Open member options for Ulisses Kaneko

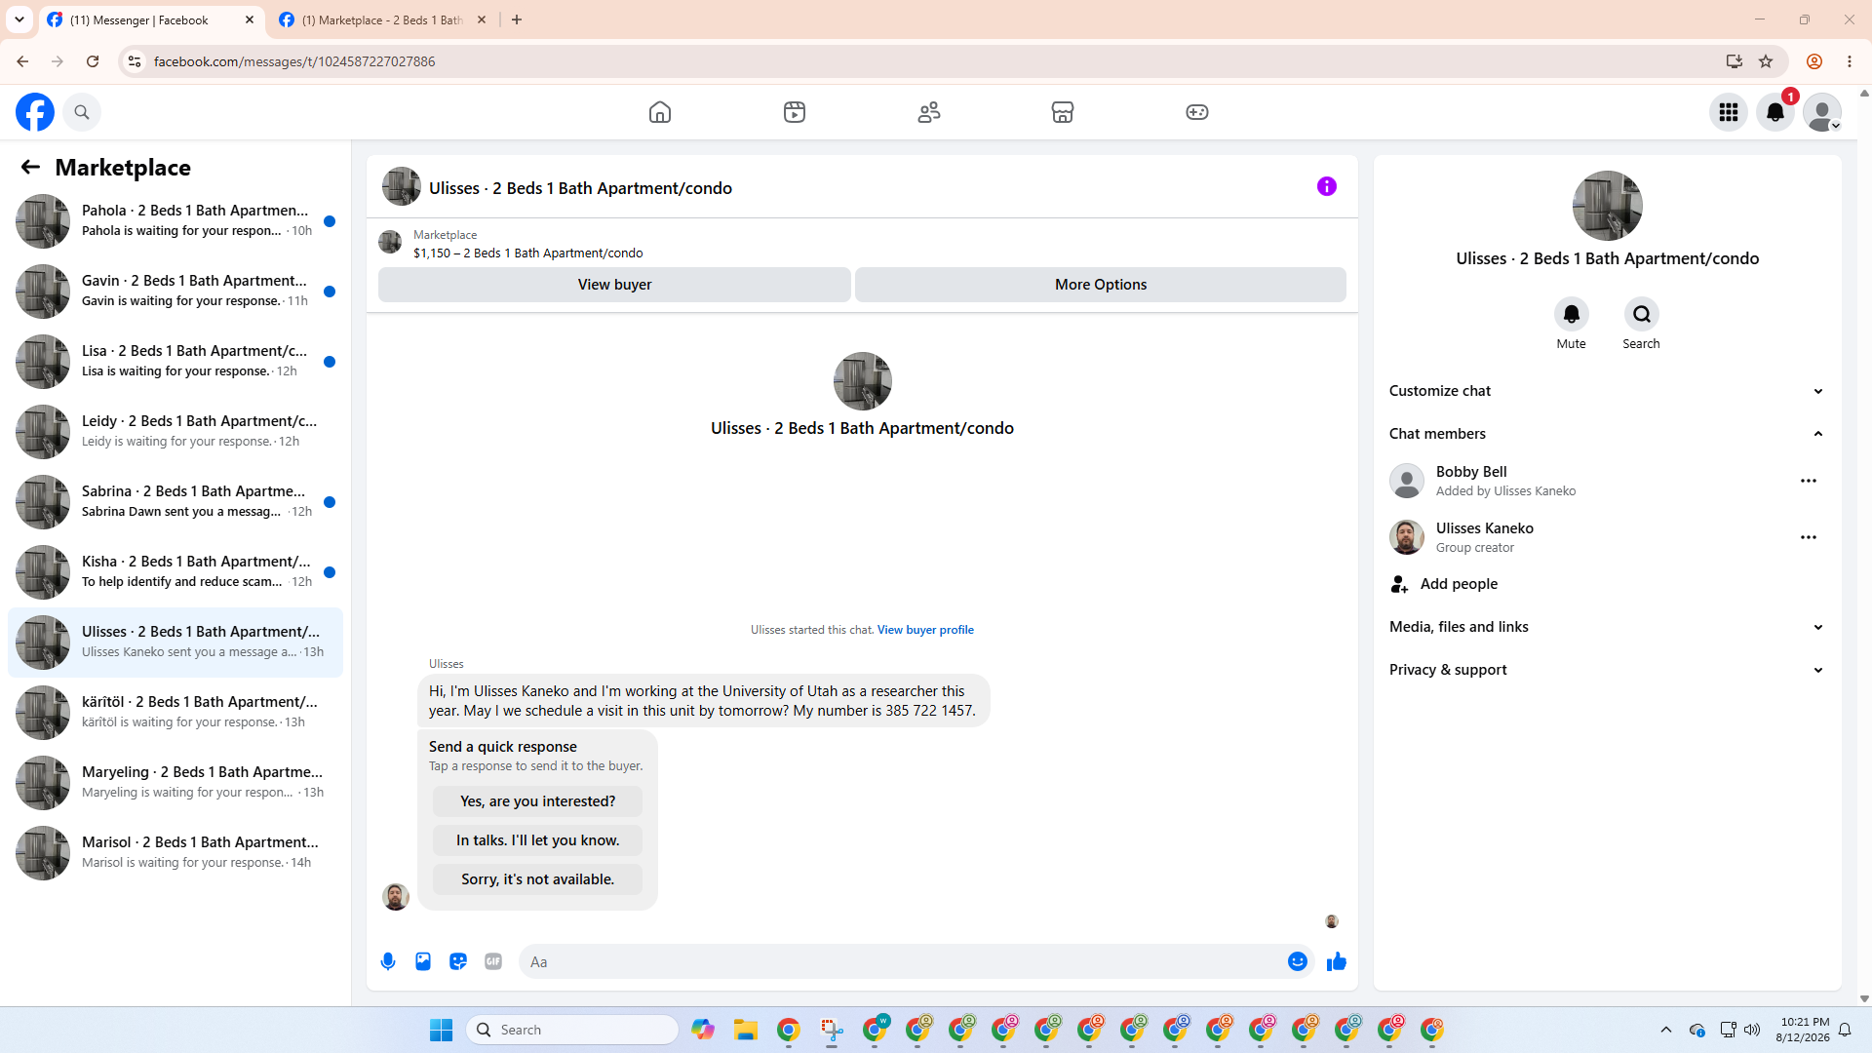[1809, 537]
